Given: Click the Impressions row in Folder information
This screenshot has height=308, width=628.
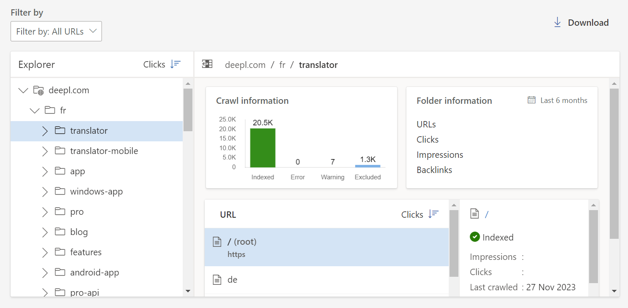Looking at the screenshot, I should coord(440,155).
